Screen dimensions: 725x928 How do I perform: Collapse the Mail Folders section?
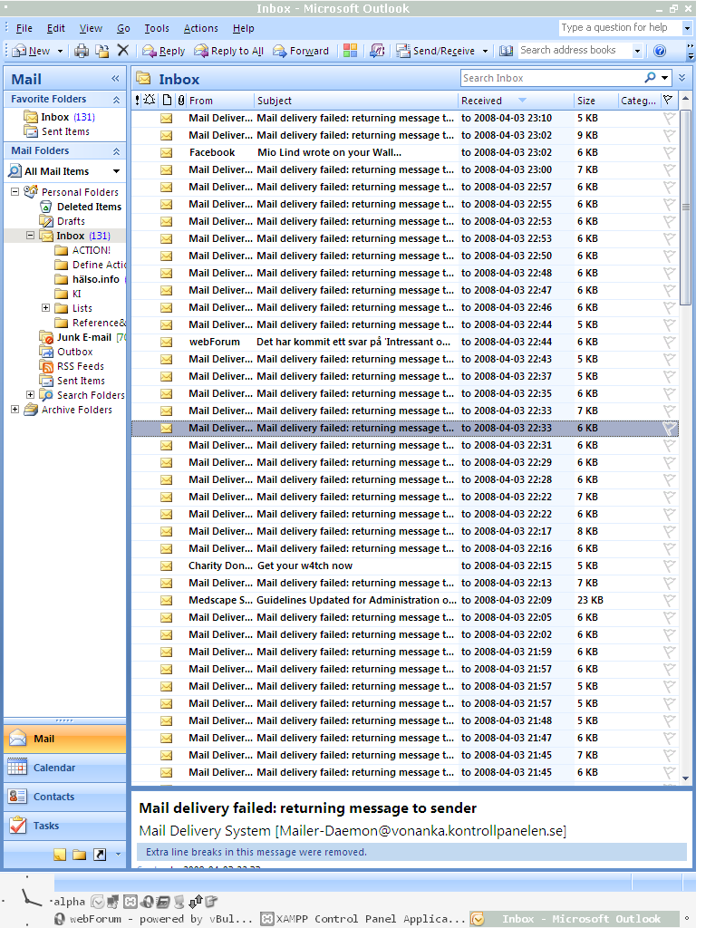(117, 151)
